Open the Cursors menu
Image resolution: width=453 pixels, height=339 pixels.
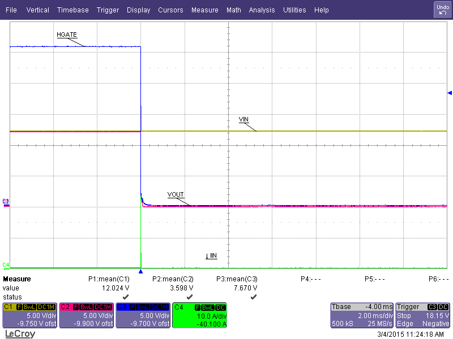(170, 10)
